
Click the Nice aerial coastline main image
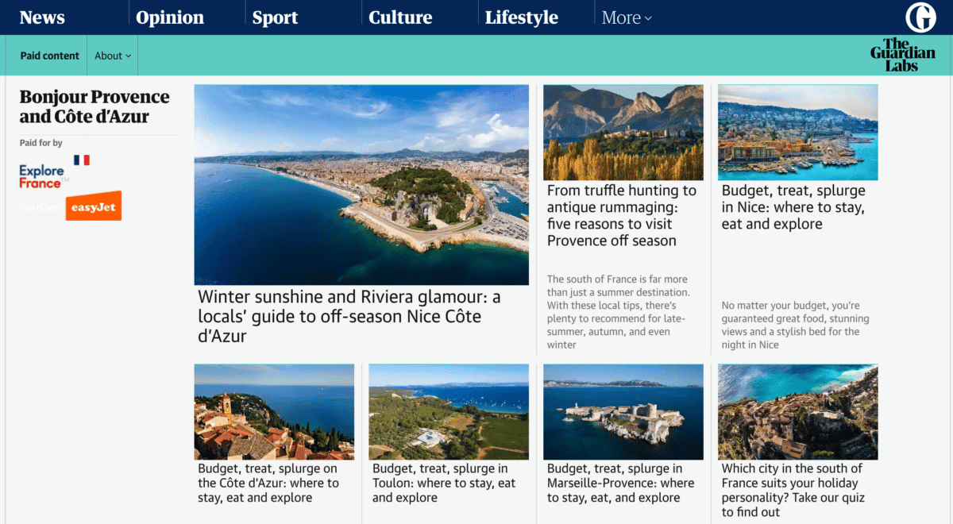tap(361, 184)
